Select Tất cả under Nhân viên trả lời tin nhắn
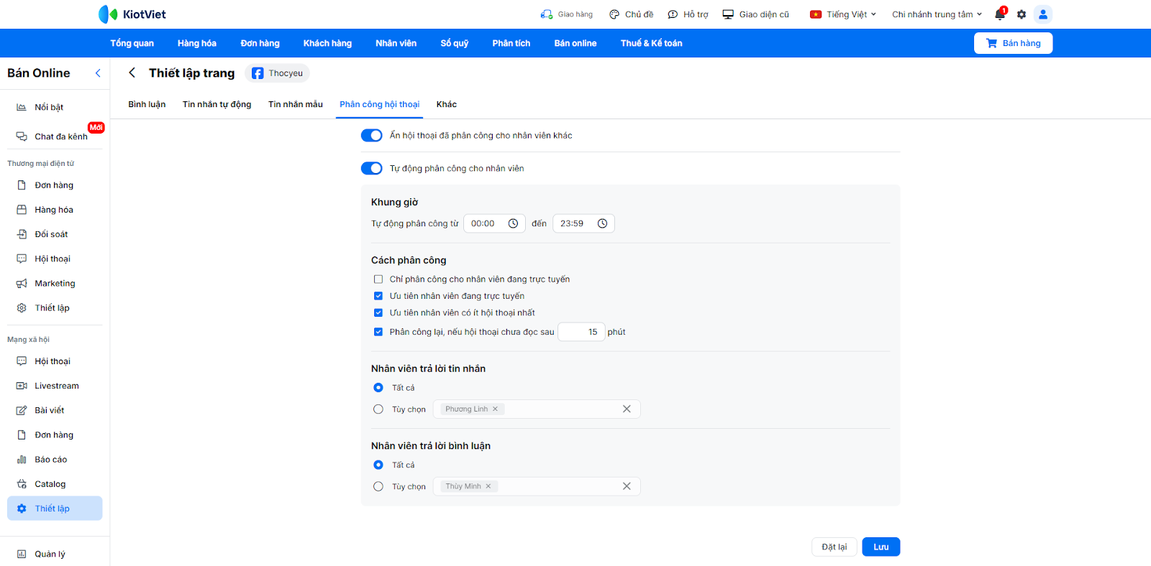The height and width of the screenshot is (566, 1151). [x=378, y=388]
